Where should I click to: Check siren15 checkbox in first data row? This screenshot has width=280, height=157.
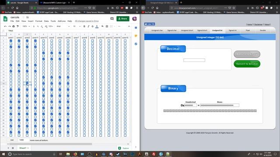[125, 41]
